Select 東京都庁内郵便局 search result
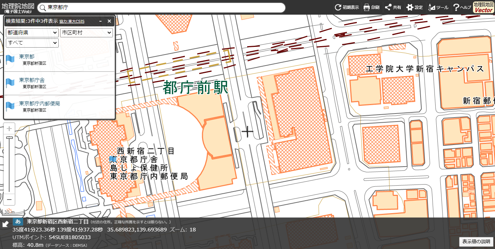This screenshot has width=495, height=249. click(x=39, y=104)
